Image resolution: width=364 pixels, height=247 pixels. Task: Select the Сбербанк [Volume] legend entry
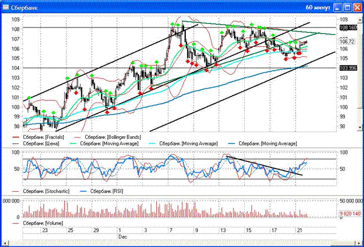tap(38, 223)
